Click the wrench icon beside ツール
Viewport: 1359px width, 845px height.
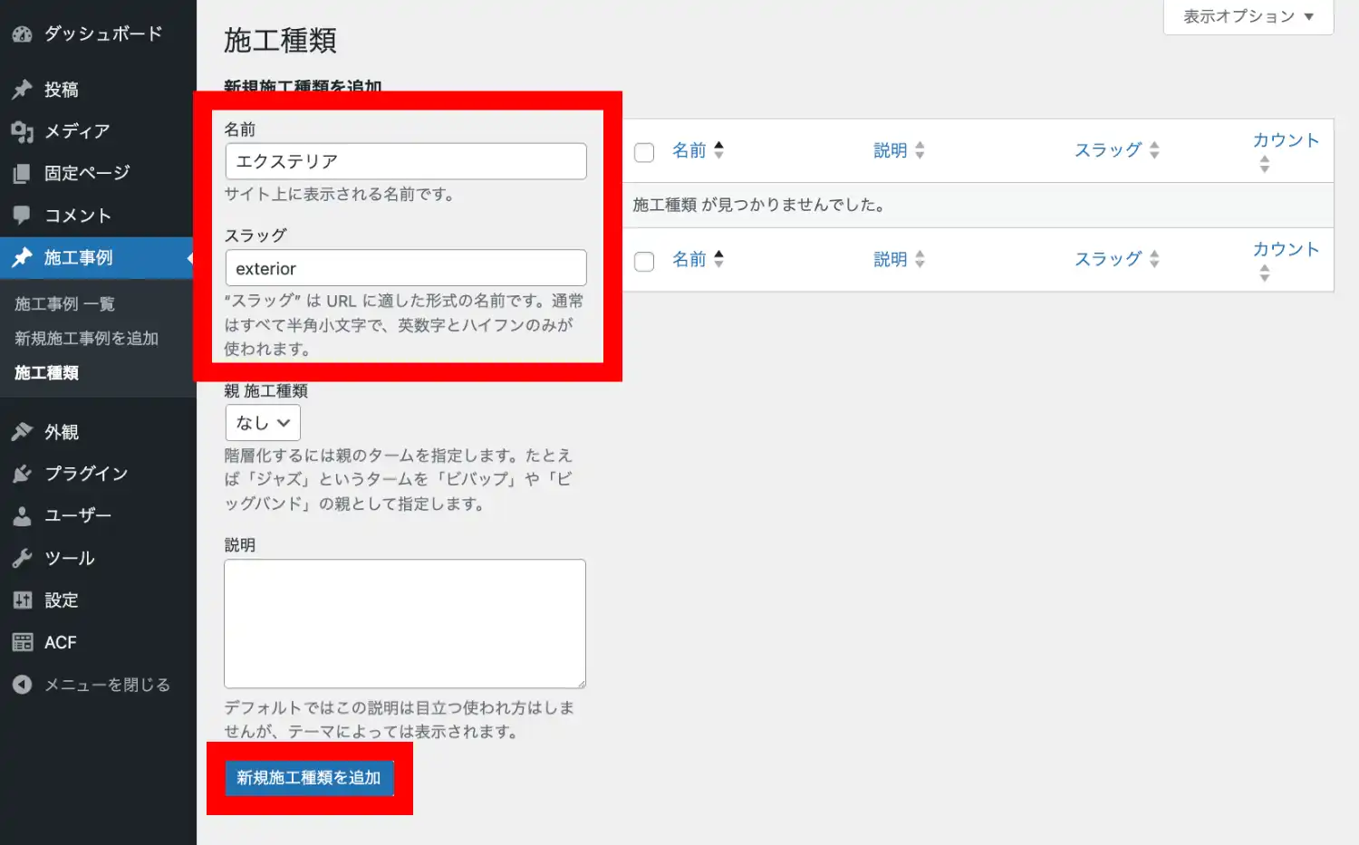tap(22, 558)
